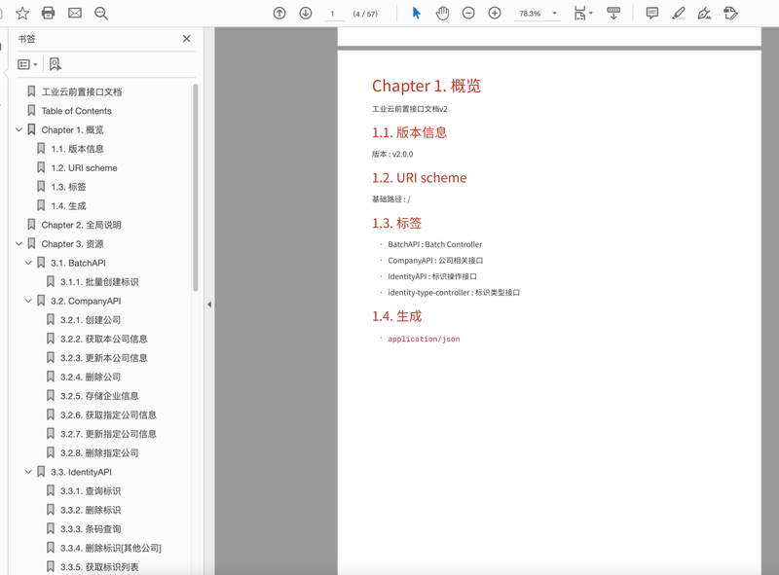Send file by email envelope icon
Viewport: 779px width, 575px height.
point(75,14)
